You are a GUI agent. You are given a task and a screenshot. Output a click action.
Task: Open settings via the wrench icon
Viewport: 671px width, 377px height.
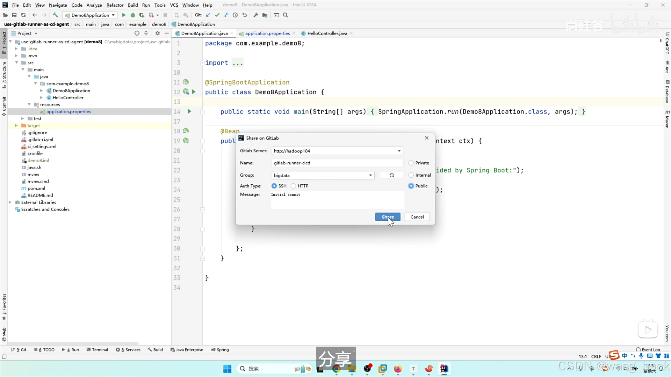[x=256, y=15]
